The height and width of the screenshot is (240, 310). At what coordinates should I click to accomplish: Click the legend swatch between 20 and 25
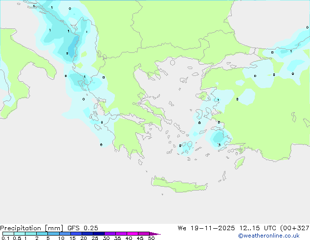(87, 234)
